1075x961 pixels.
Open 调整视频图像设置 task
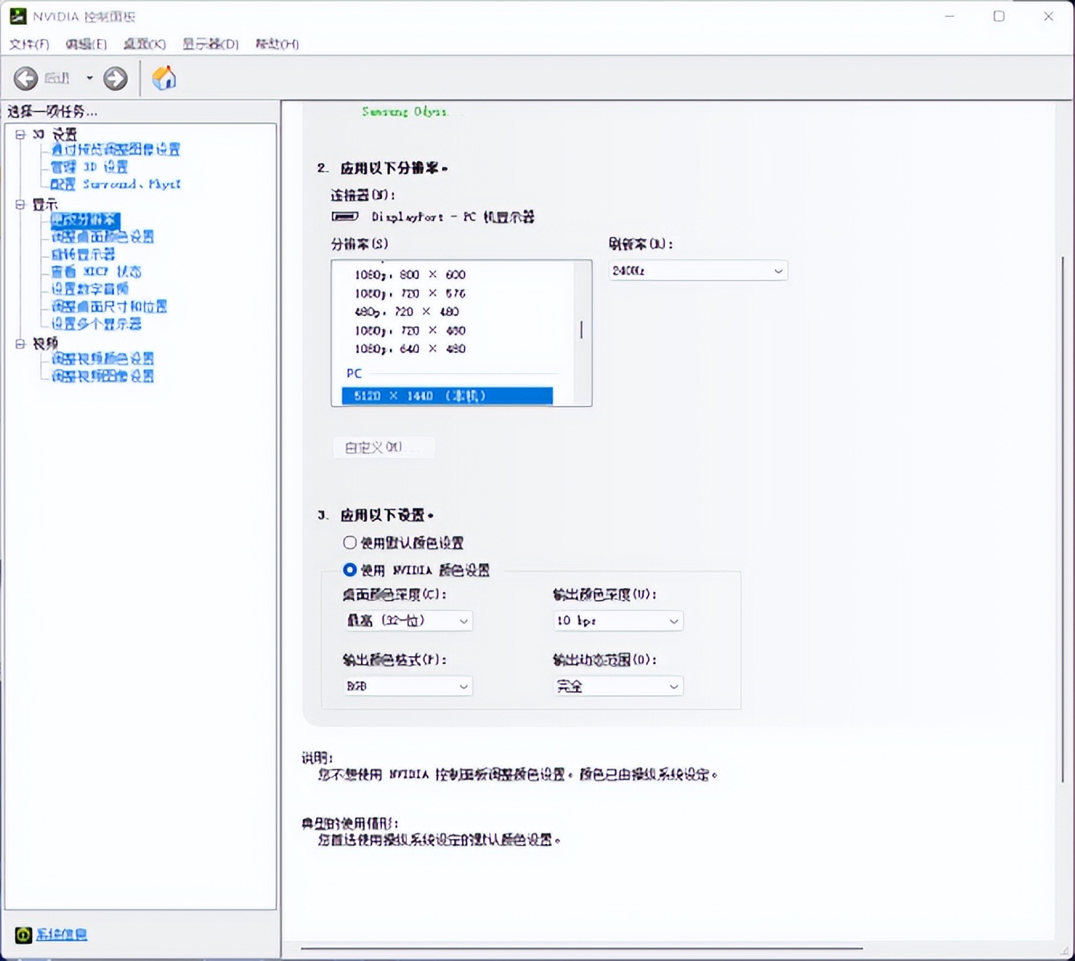pyautogui.click(x=103, y=376)
